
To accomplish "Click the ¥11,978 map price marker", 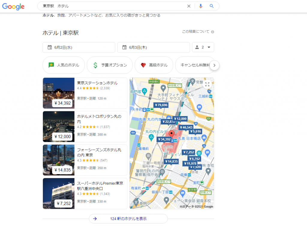I will tap(190, 164).
